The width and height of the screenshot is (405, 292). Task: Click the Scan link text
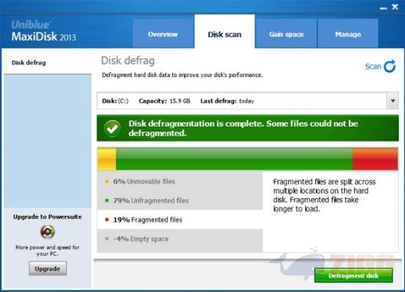pyautogui.click(x=373, y=67)
